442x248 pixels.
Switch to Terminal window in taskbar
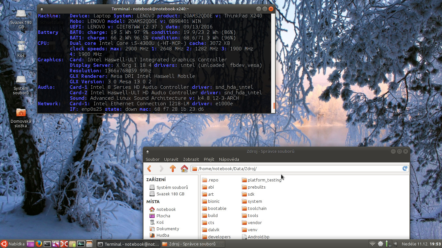point(128,244)
